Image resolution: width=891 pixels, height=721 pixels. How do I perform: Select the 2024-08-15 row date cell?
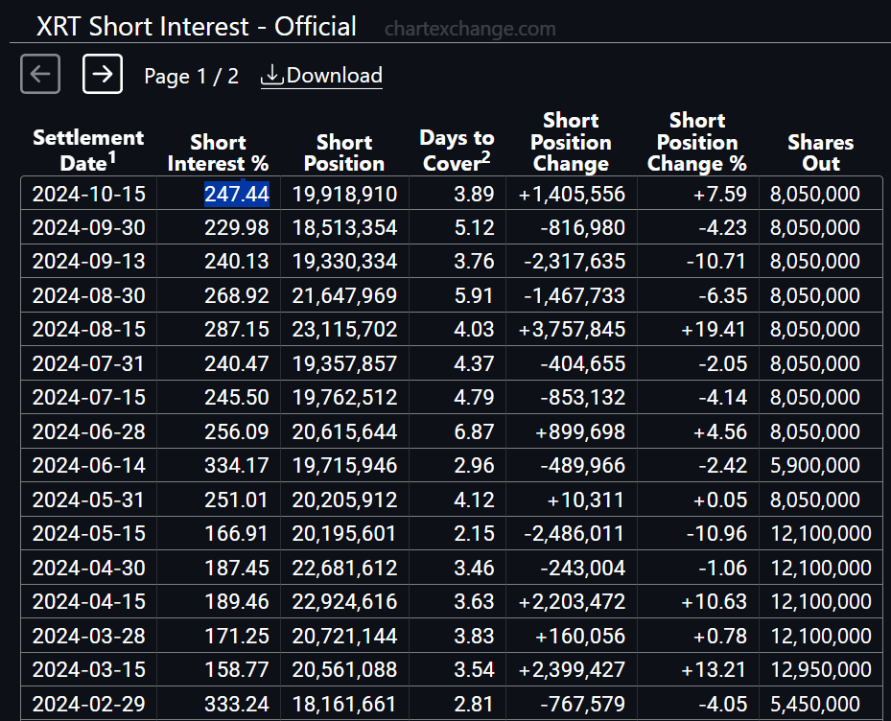[x=89, y=329]
